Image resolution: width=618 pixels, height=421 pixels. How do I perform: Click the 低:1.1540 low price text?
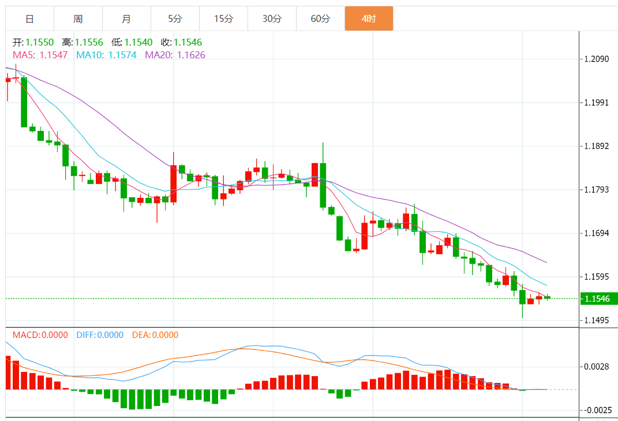pos(132,42)
